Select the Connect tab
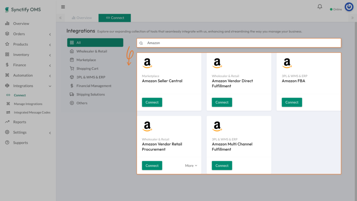This screenshot has height=201, width=357. pos(115,18)
